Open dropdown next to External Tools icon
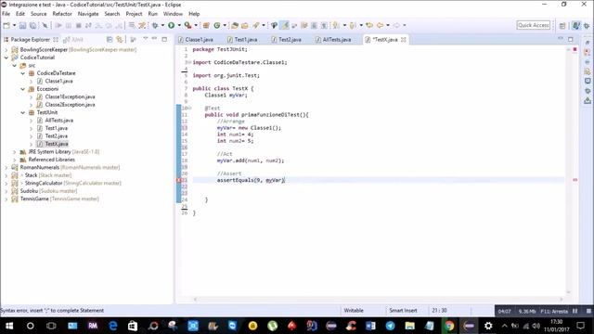This screenshot has width=594, height=334. [x=196, y=25]
